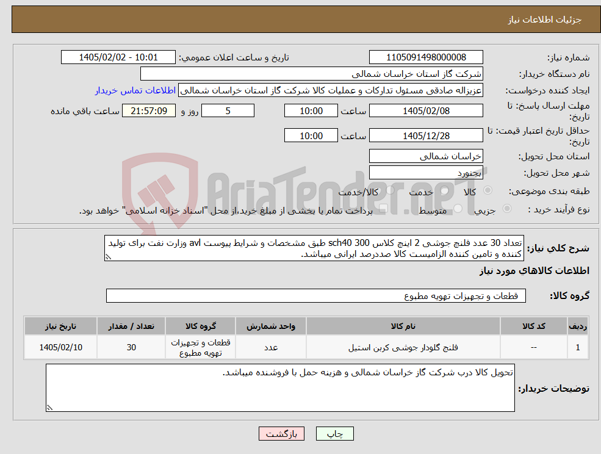601x454 pixels.
Task: Click the row number cell 1
Action: (578, 347)
